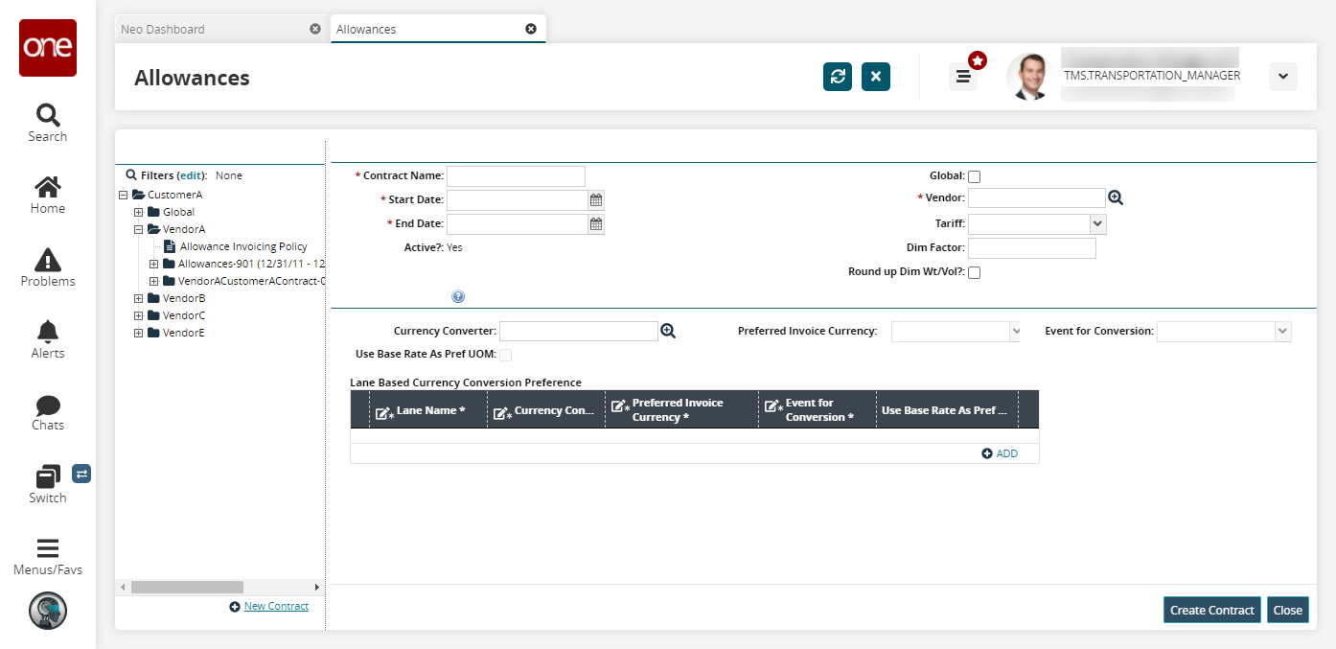Expand the VendorB tree node

pyautogui.click(x=139, y=298)
